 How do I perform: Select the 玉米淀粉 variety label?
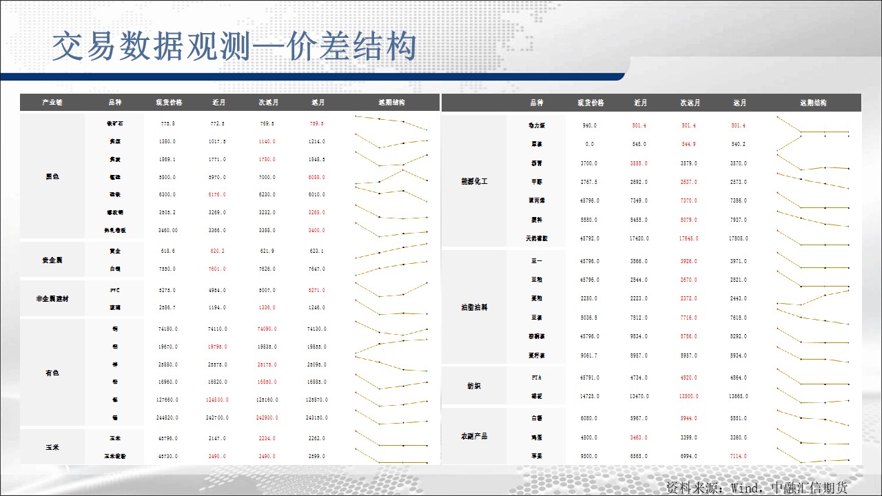115,456
